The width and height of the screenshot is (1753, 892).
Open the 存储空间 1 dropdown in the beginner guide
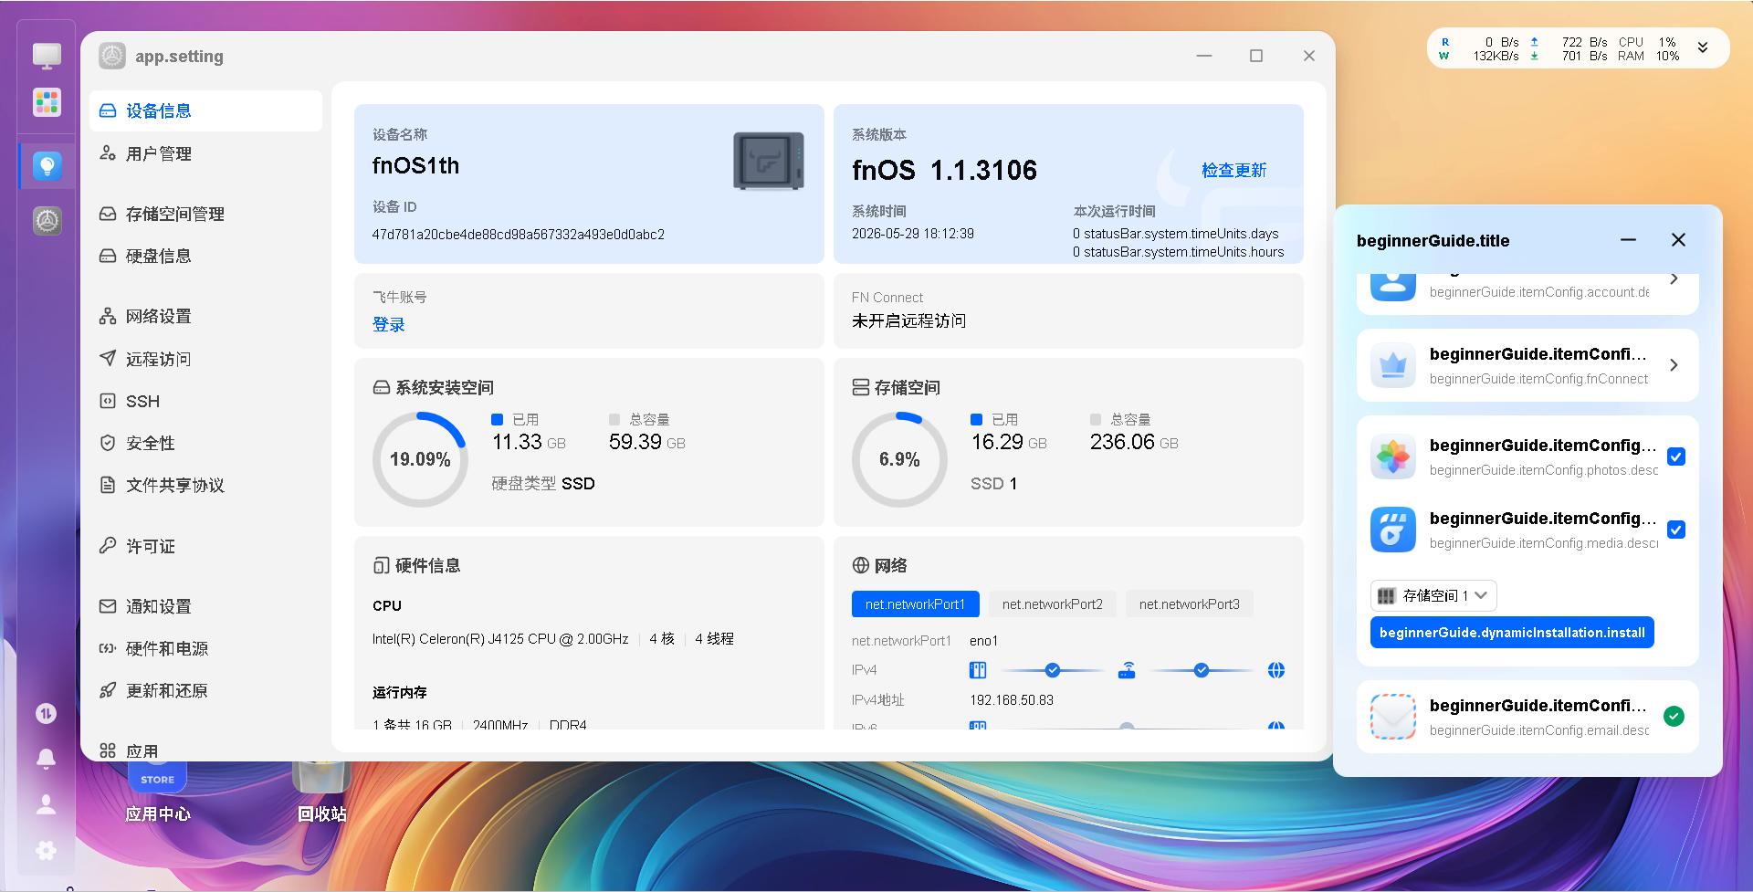tap(1433, 595)
